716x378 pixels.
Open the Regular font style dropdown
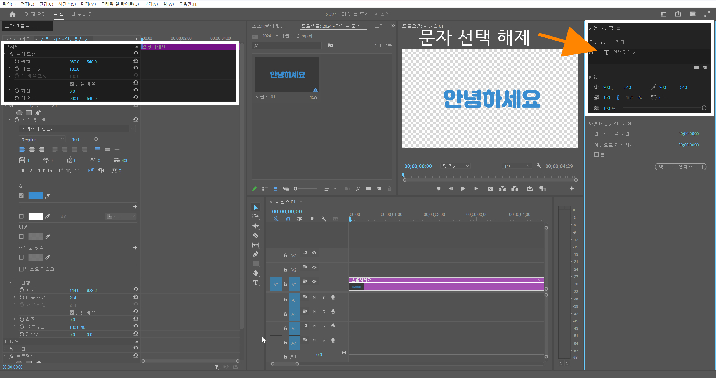point(42,139)
